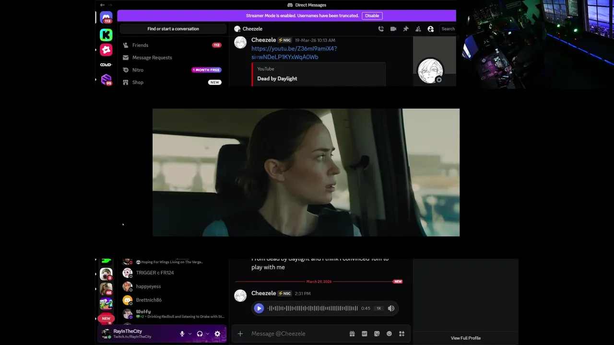Toggle the user profile panel
Image resolution: width=614 pixels, height=345 pixels.
pos(431,29)
